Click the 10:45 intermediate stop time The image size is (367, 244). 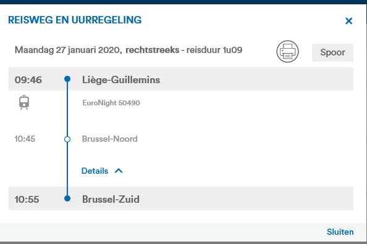click(25, 139)
